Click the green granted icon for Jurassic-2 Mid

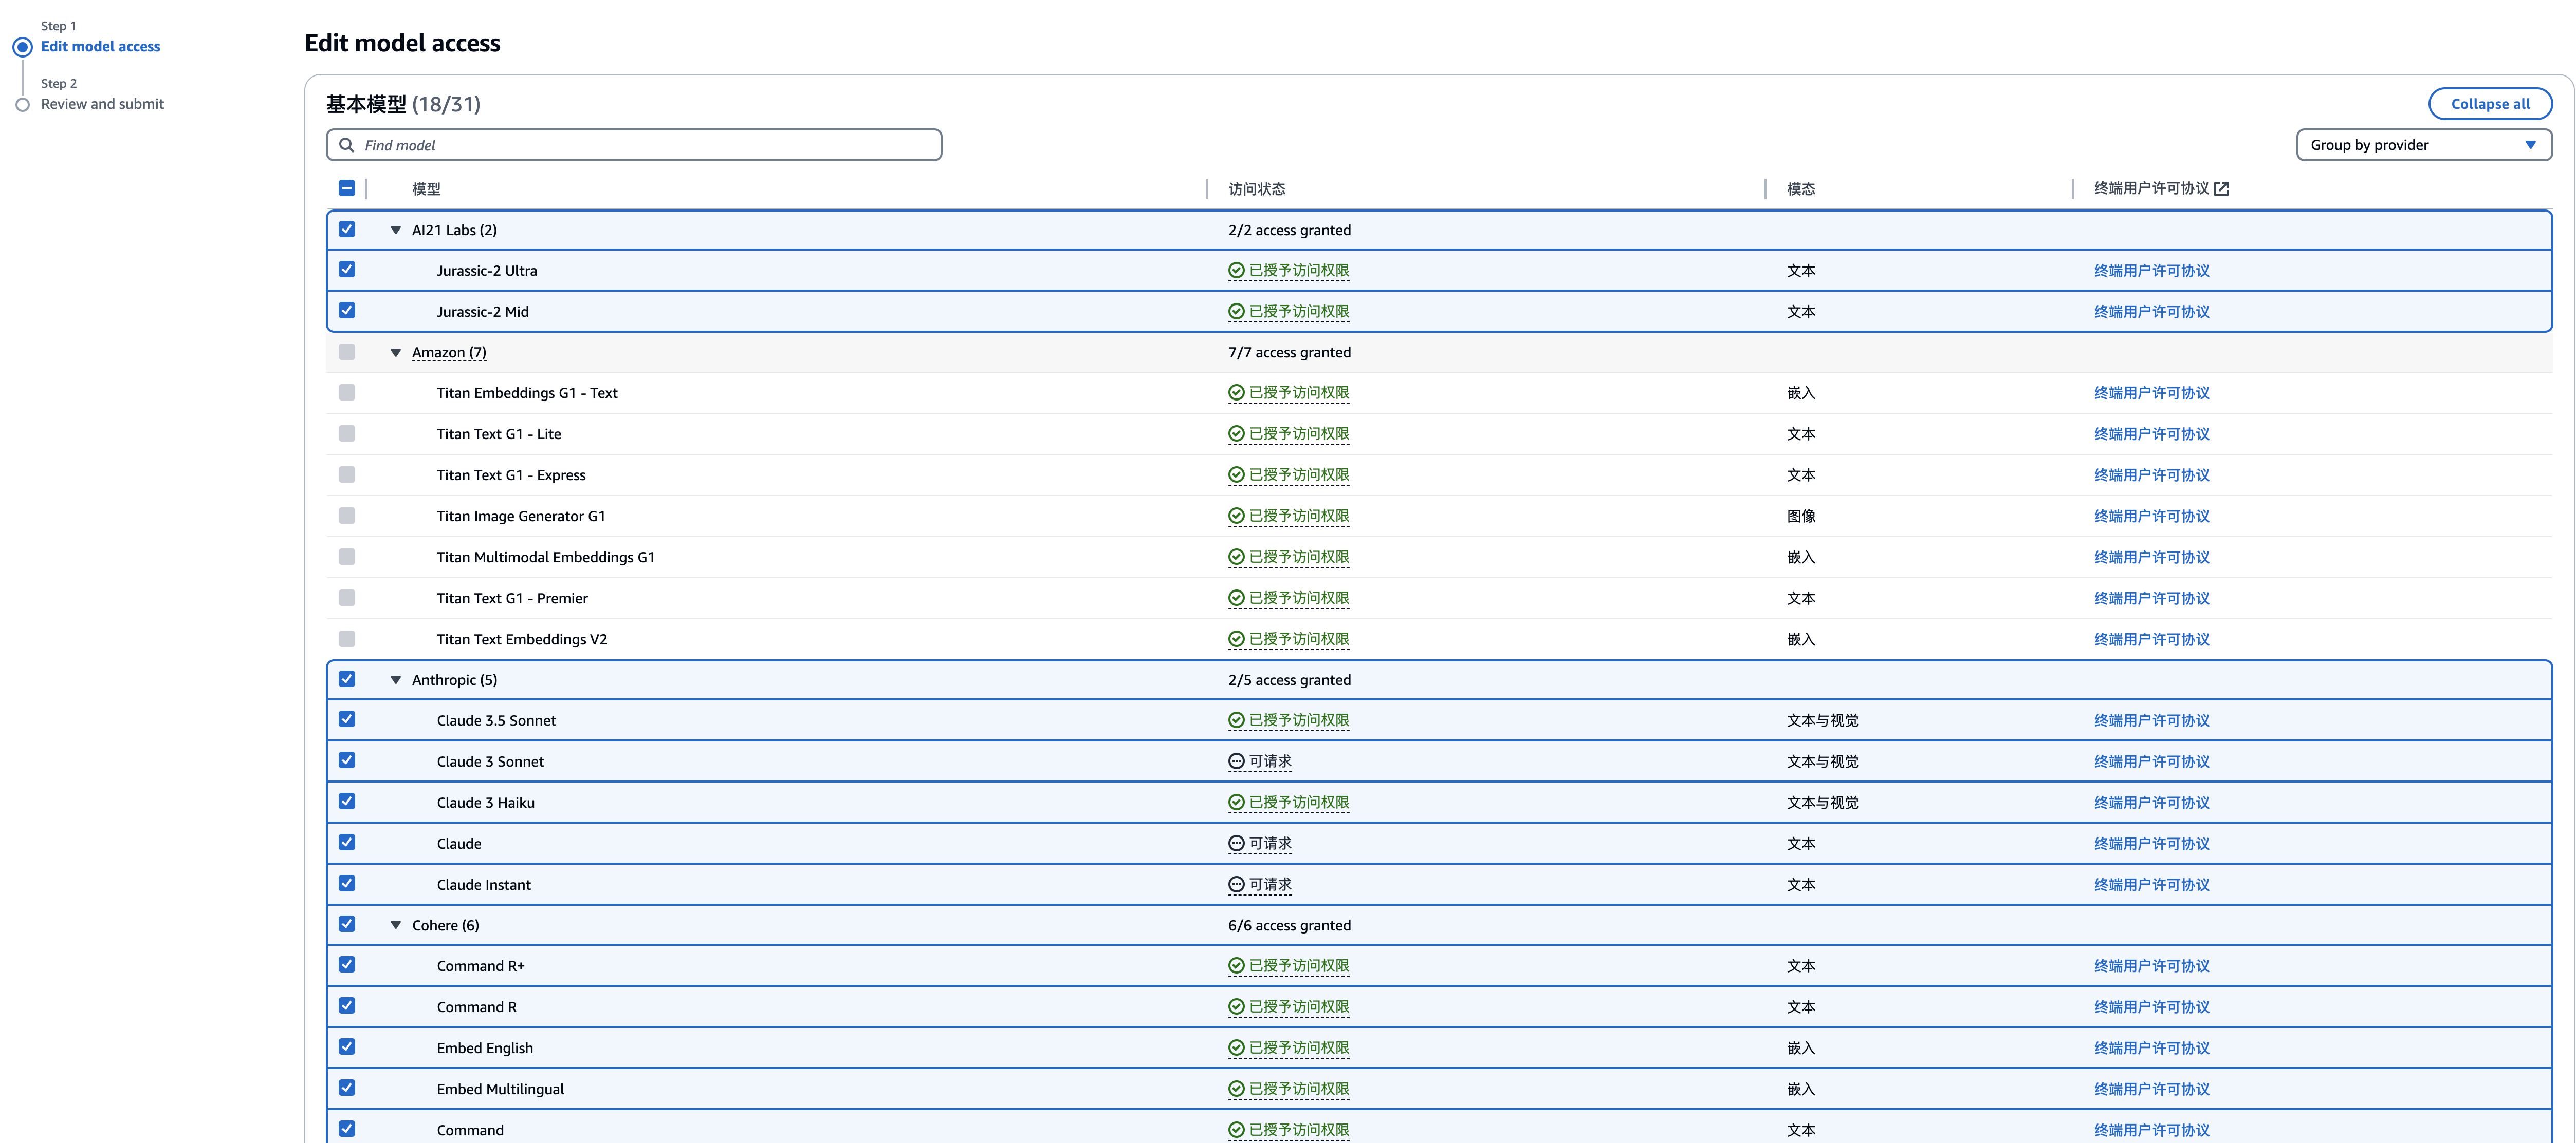[x=1236, y=312]
